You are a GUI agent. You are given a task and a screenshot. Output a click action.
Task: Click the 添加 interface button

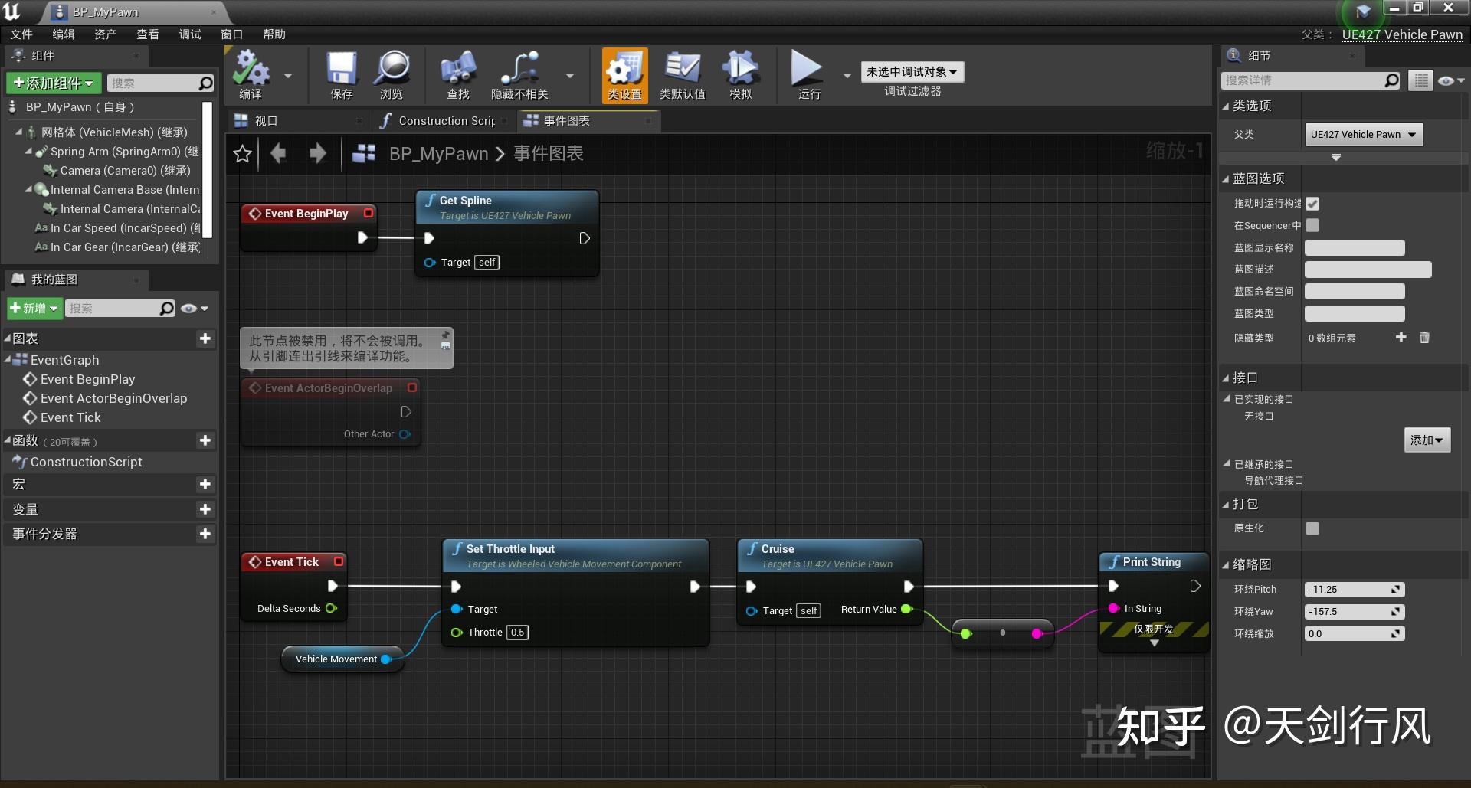coord(1426,440)
